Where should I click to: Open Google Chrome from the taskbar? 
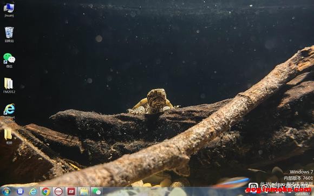tap(46, 192)
